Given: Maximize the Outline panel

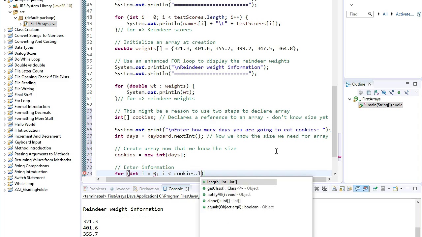Looking at the screenshot, I should coord(415,84).
